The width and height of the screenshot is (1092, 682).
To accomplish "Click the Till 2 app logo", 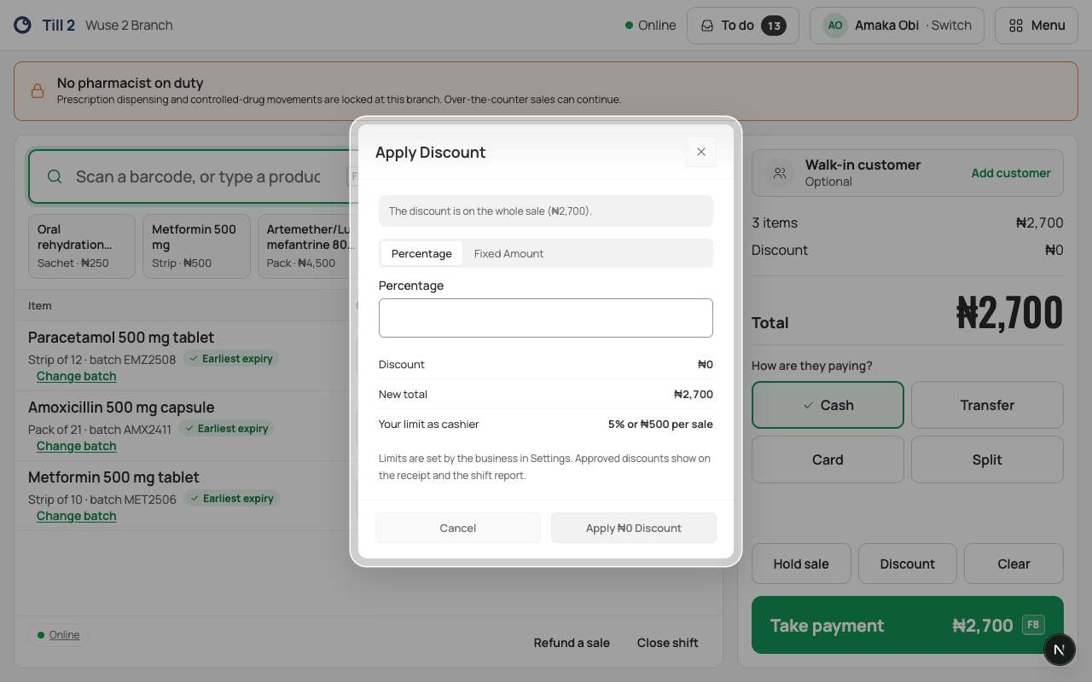I will point(23,26).
